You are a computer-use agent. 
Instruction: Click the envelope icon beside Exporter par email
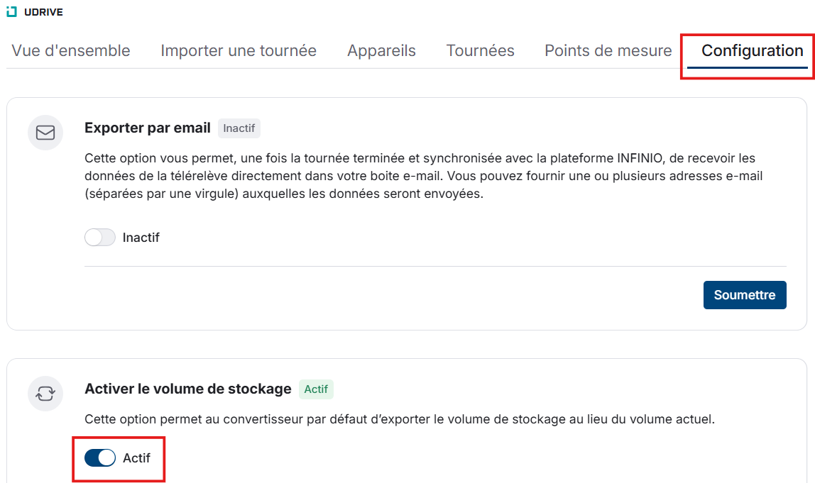[45, 133]
